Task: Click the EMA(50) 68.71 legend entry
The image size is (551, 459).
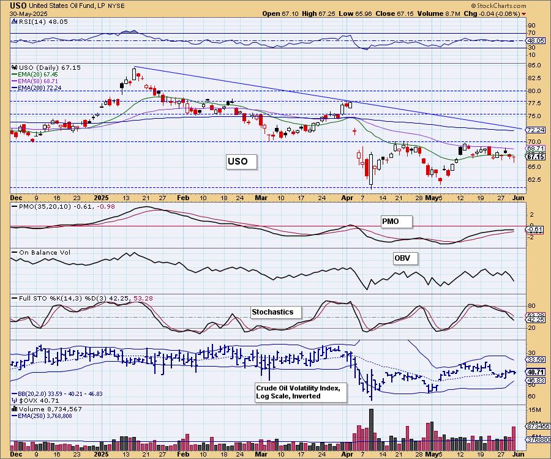Action: (37, 81)
